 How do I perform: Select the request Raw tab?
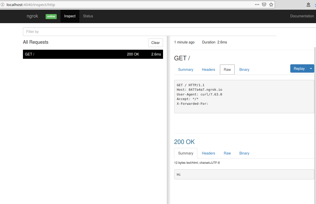point(227,70)
